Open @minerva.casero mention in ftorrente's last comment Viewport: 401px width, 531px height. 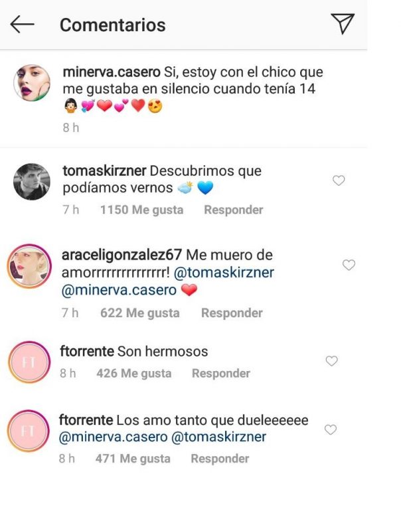tap(113, 437)
